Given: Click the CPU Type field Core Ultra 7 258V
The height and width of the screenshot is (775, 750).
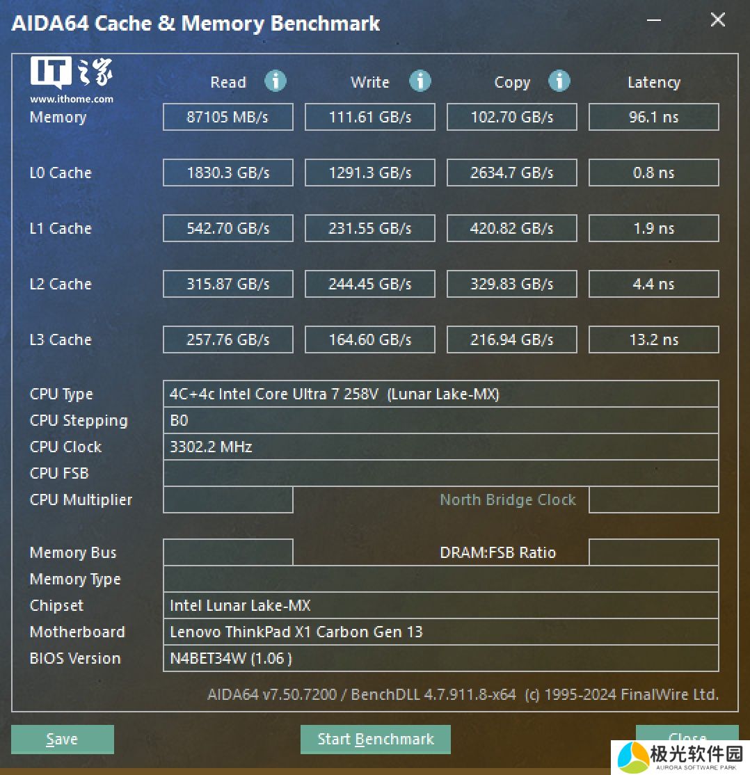Looking at the screenshot, I should coord(440,394).
